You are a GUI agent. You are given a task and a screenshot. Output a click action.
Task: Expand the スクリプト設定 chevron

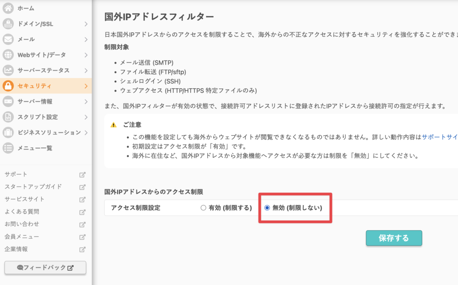pyautogui.click(x=85, y=117)
